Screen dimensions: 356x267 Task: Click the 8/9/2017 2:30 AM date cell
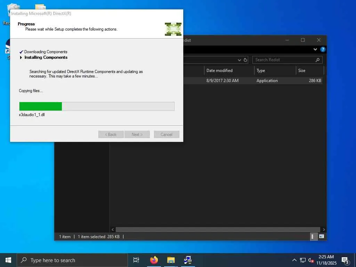pos(222,81)
